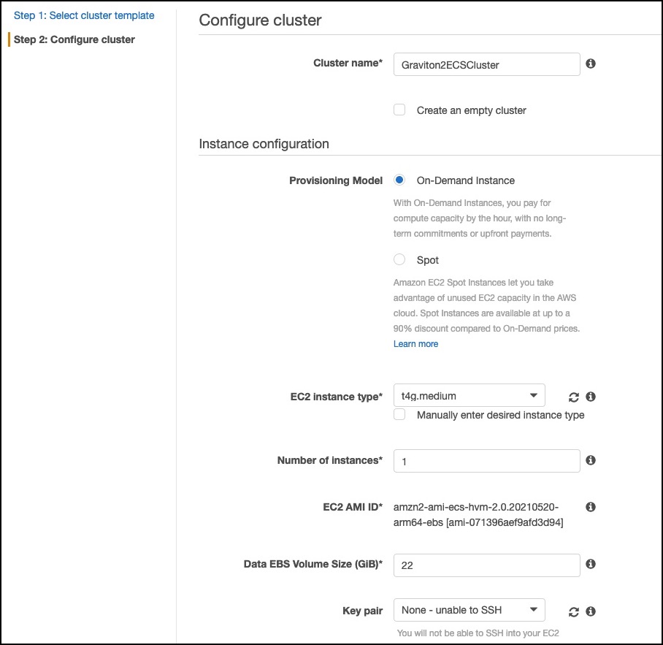
Task: Enable Create an empty cluster checkbox
Action: pyautogui.click(x=399, y=110)
